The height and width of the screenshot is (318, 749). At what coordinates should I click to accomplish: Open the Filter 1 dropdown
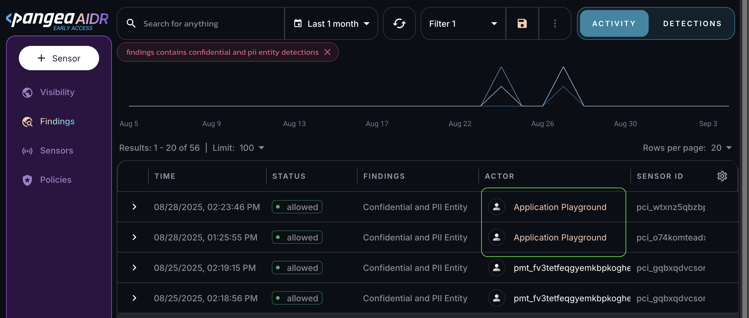pyautogui.click(x=463, y=23)
